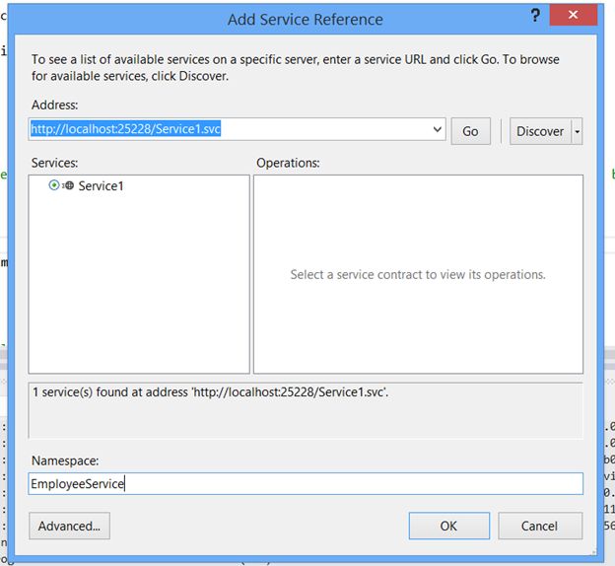Click the help question mark button

click(535, 17)
